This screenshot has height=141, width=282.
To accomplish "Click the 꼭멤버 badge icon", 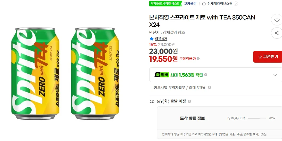I will (161, 75).
